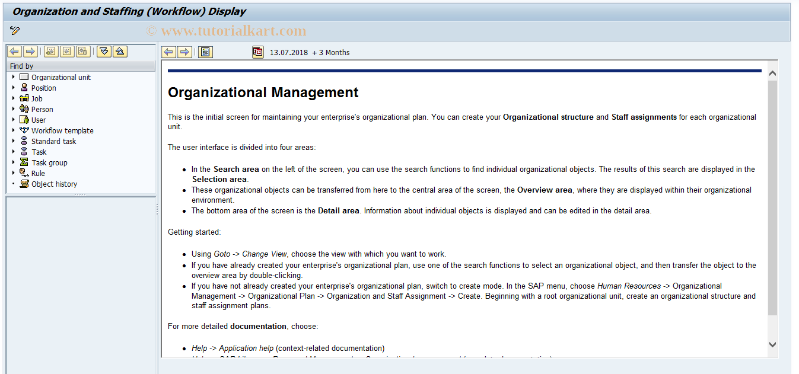Click the Standard task icon
Image resolution: width=799 pixels, height=374 pixels.
[24, 141]
